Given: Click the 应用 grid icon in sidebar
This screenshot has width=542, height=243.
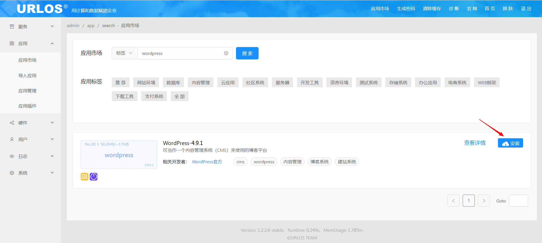Looking at the screenshot, I should [12, 43].
